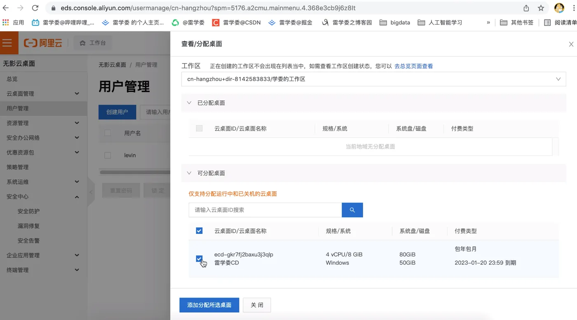Viewport: 577px width, 320px height.
Task: Open the apps grid shortcut in bookmarks bar
Action: pos(5,23)
